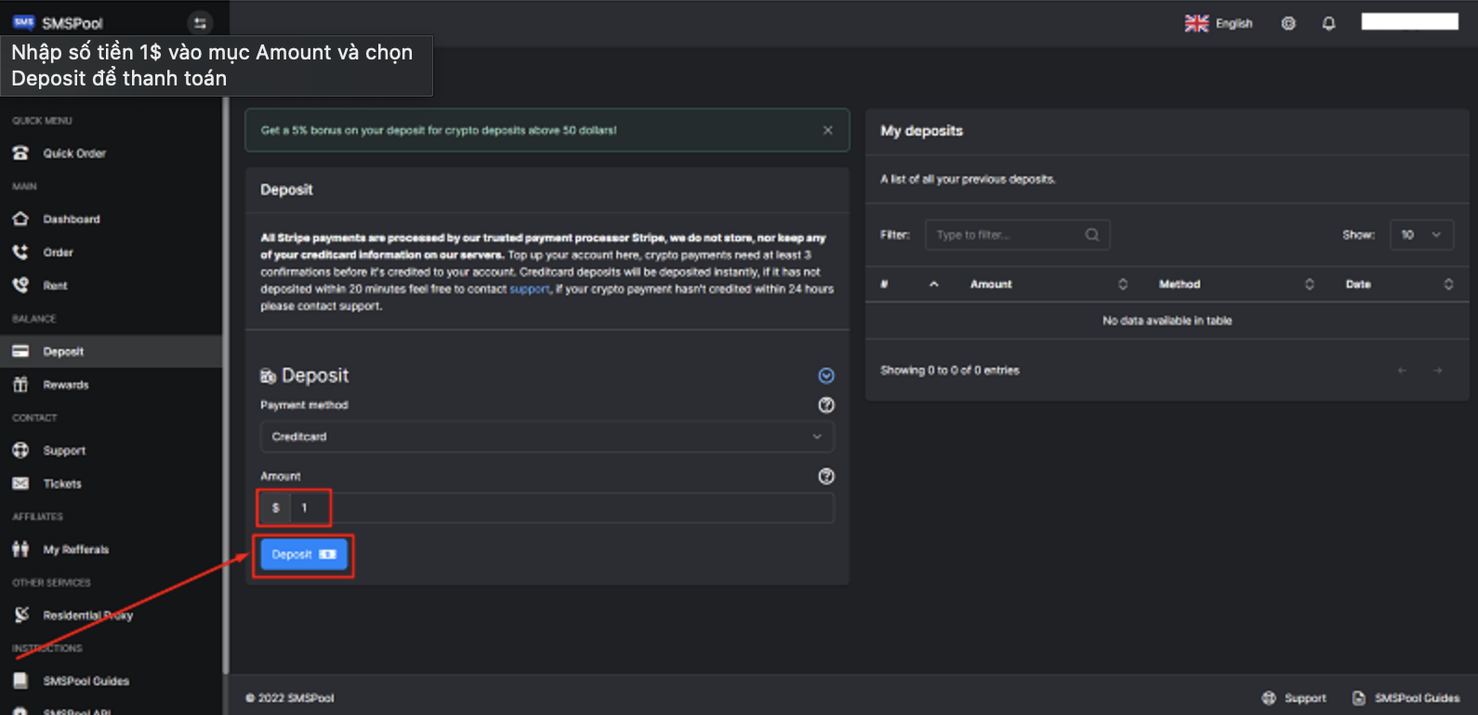The width and height of the screenshot is (1478, 715).
Task: Click the help icon beside Amount
Action: 825,476
